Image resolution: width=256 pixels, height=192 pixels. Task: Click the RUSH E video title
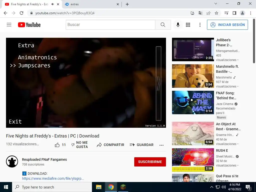222,150
